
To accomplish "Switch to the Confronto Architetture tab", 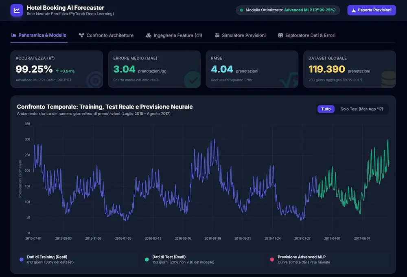I will click(x=106, y=35).
